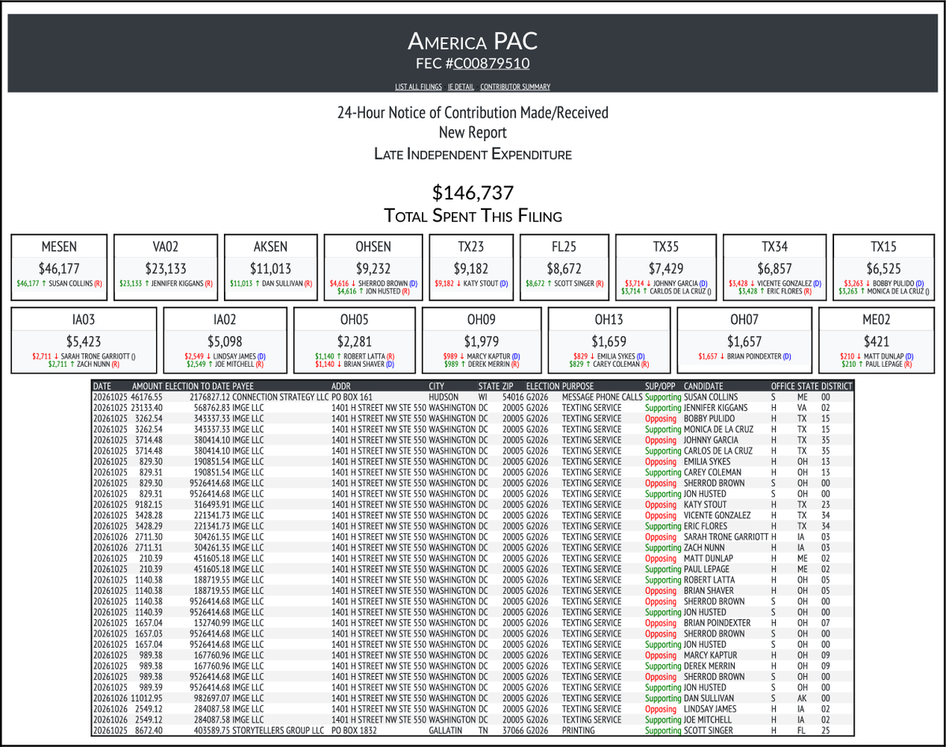The height and width of the screenshot is (747, 946).
Task: Click the OH13 race heading
Action: tap(609, 321)
